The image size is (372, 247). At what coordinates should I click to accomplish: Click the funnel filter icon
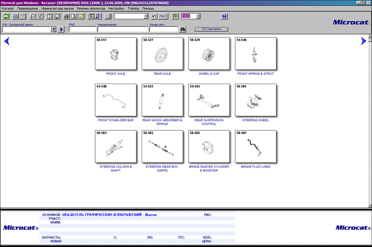(40, 16)
